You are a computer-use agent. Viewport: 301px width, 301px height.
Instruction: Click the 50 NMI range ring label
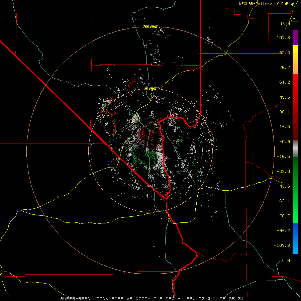tap(150, 88)
